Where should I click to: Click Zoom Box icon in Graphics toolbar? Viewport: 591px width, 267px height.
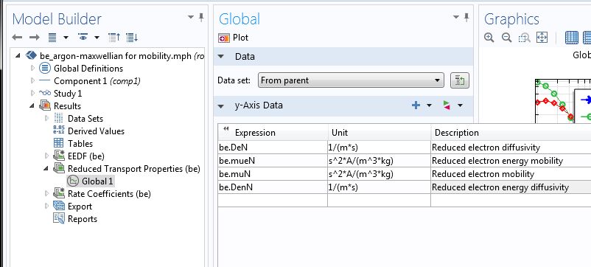pyautogui.click(x=524, y=38)
